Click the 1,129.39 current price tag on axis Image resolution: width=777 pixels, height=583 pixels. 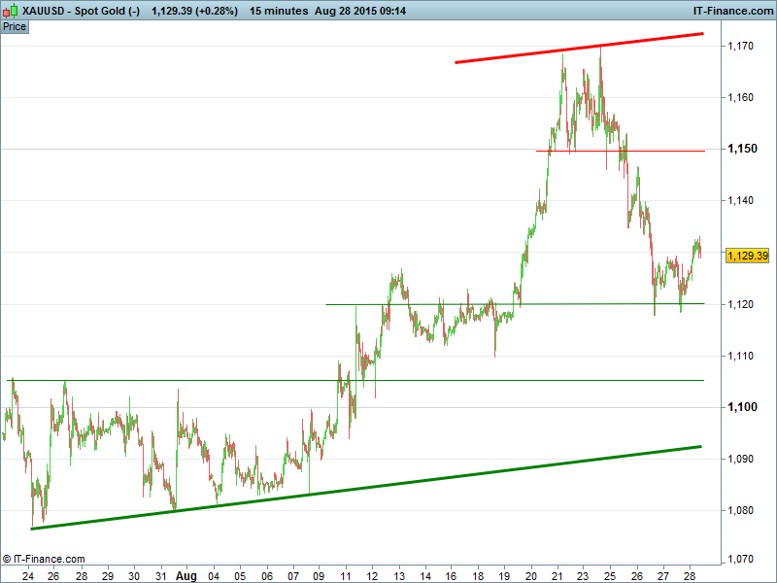point(747,256)
